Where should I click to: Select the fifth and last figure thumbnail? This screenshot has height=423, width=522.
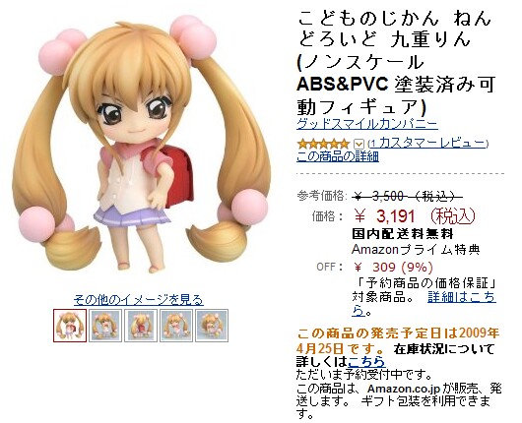(212, 326)
